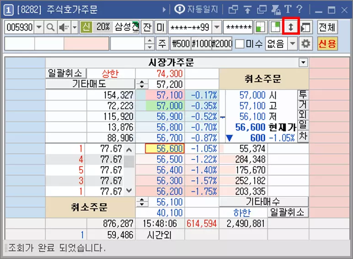Viewport: 353px width, 259px height.
Task: Click the ₩2000 amount button
Action: tap(222, 43)
